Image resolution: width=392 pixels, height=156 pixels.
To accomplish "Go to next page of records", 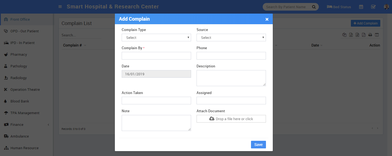I will [378, 128].
